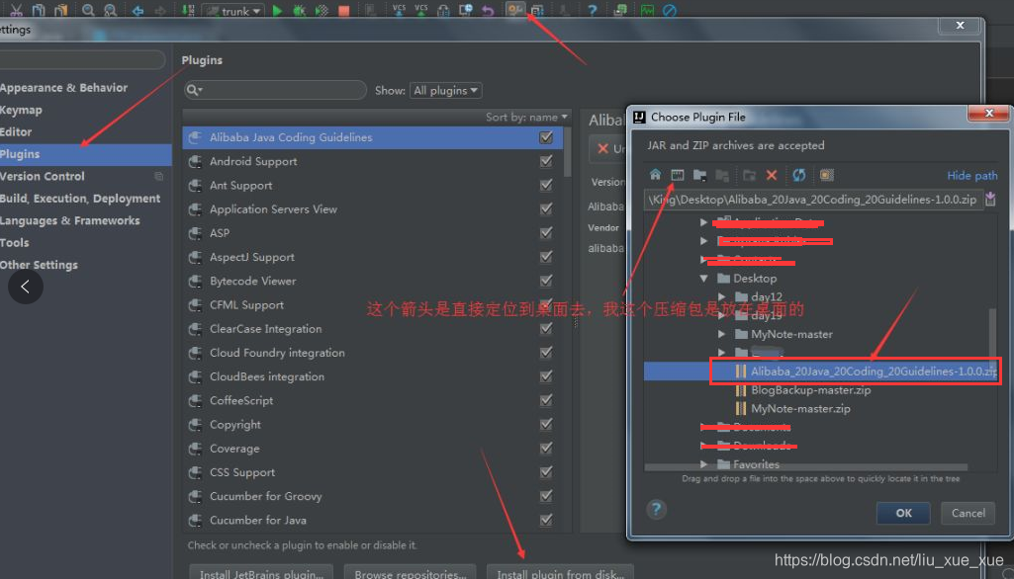This screenshot has width=1014, height=579.
Task: Disable the Bytecode Viewer plugin checkbox
Action: 546,281
